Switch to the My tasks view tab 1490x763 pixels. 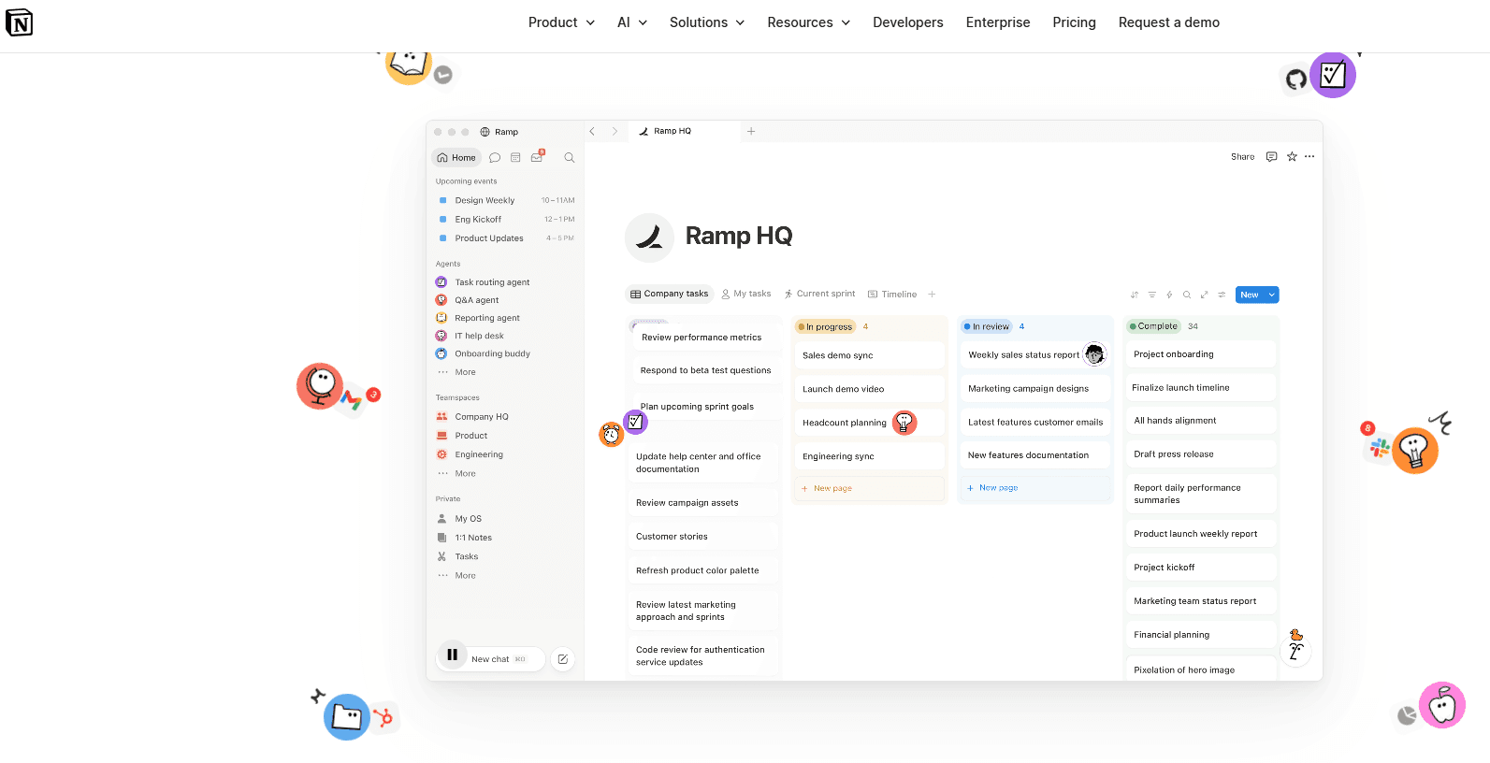[x=746, y=294]
